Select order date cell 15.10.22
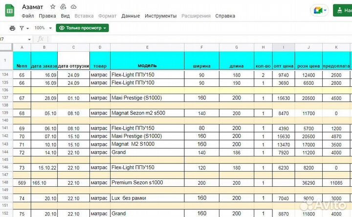 (x=44, y=168)
